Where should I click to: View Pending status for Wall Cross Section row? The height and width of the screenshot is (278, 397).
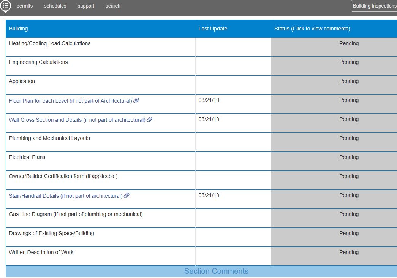pyautogui.click(x=349, y=119)
